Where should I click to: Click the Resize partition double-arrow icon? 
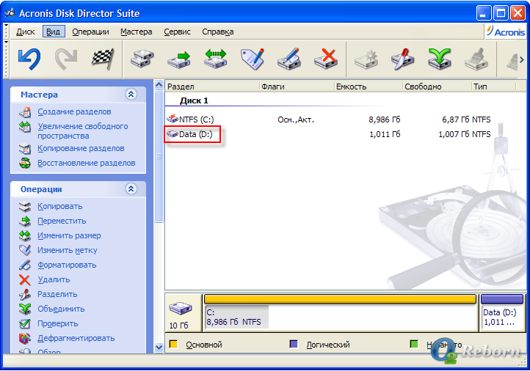pyautogui.click(x=215, y=59)
